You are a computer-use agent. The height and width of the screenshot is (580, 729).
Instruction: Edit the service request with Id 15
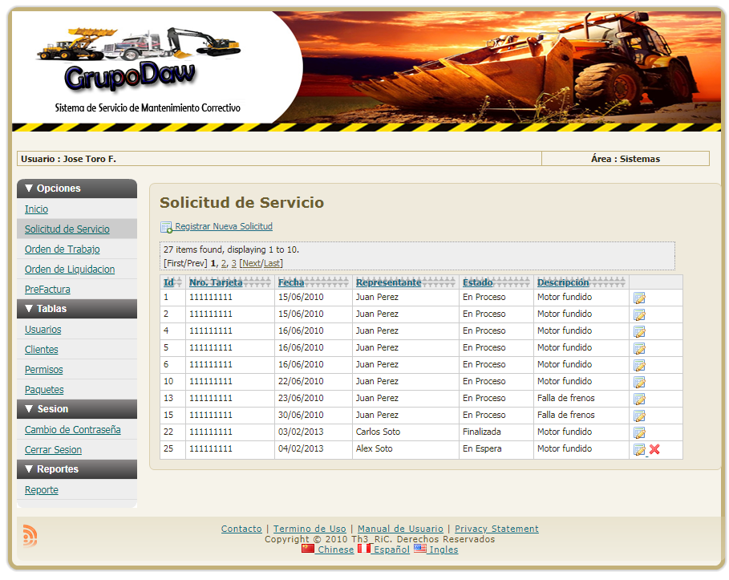tap(639, 416)
